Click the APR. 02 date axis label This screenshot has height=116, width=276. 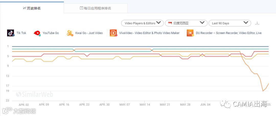pyautogui.click(x=24, y=105)
